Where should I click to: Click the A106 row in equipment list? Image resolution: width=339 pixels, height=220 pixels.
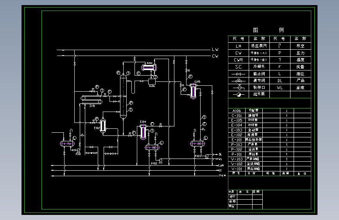click(270, 110)
